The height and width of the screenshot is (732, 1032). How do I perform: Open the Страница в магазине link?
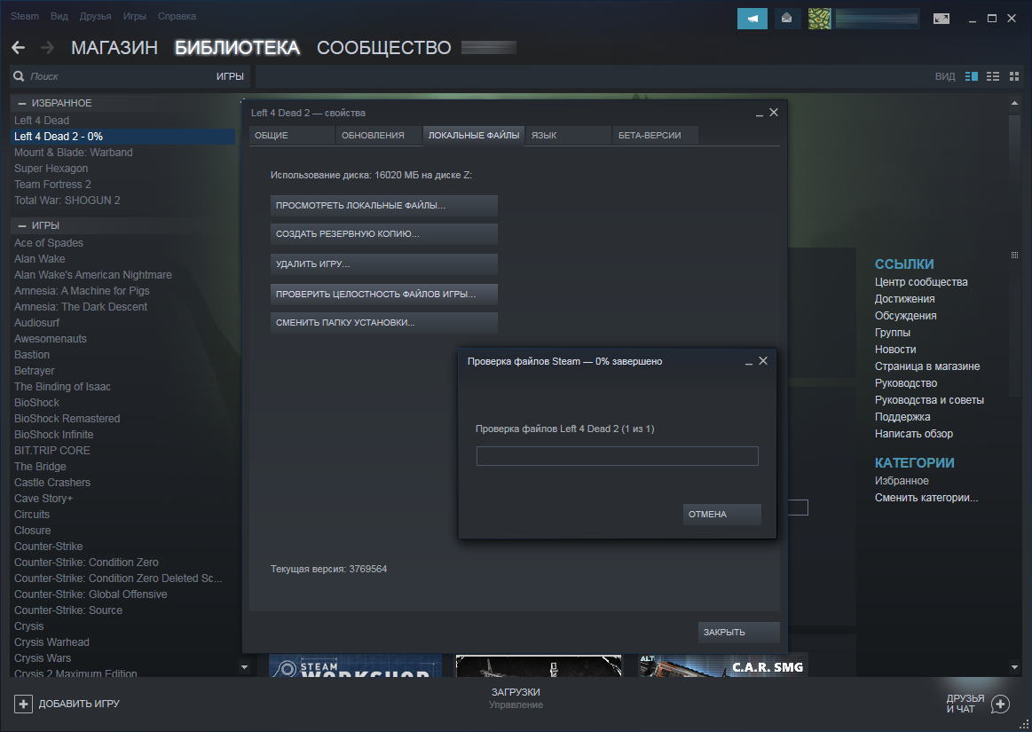(926, 366)
